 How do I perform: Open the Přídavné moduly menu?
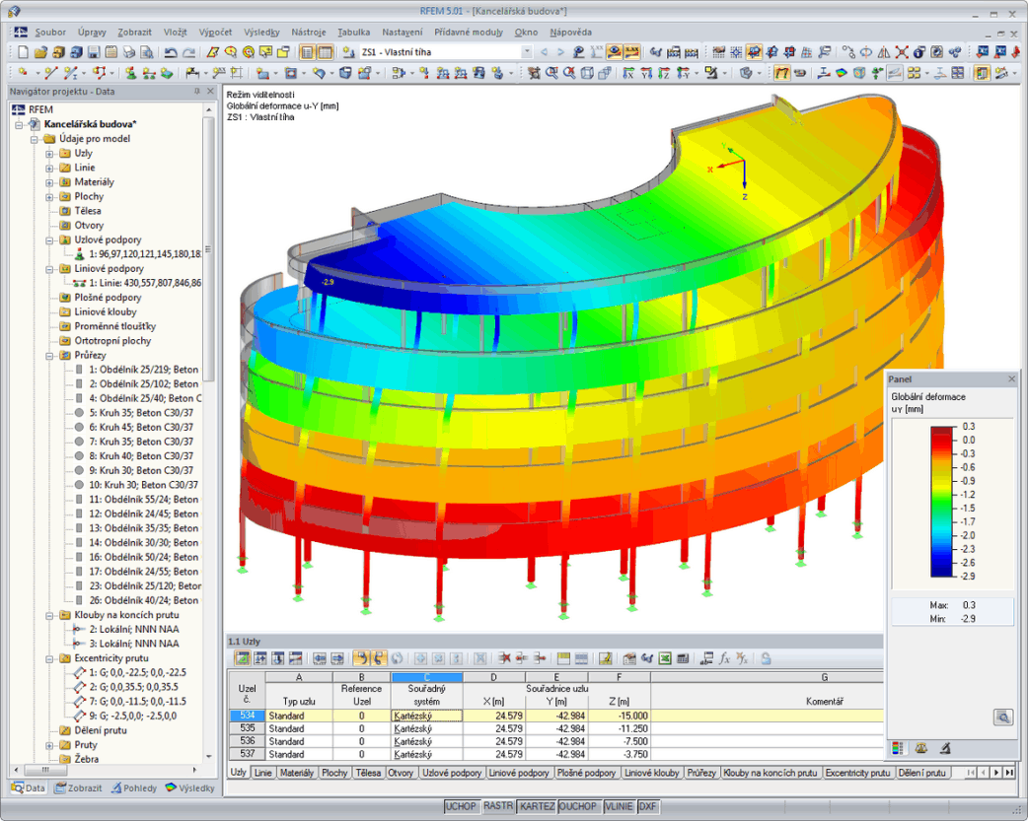click(468, 33)
